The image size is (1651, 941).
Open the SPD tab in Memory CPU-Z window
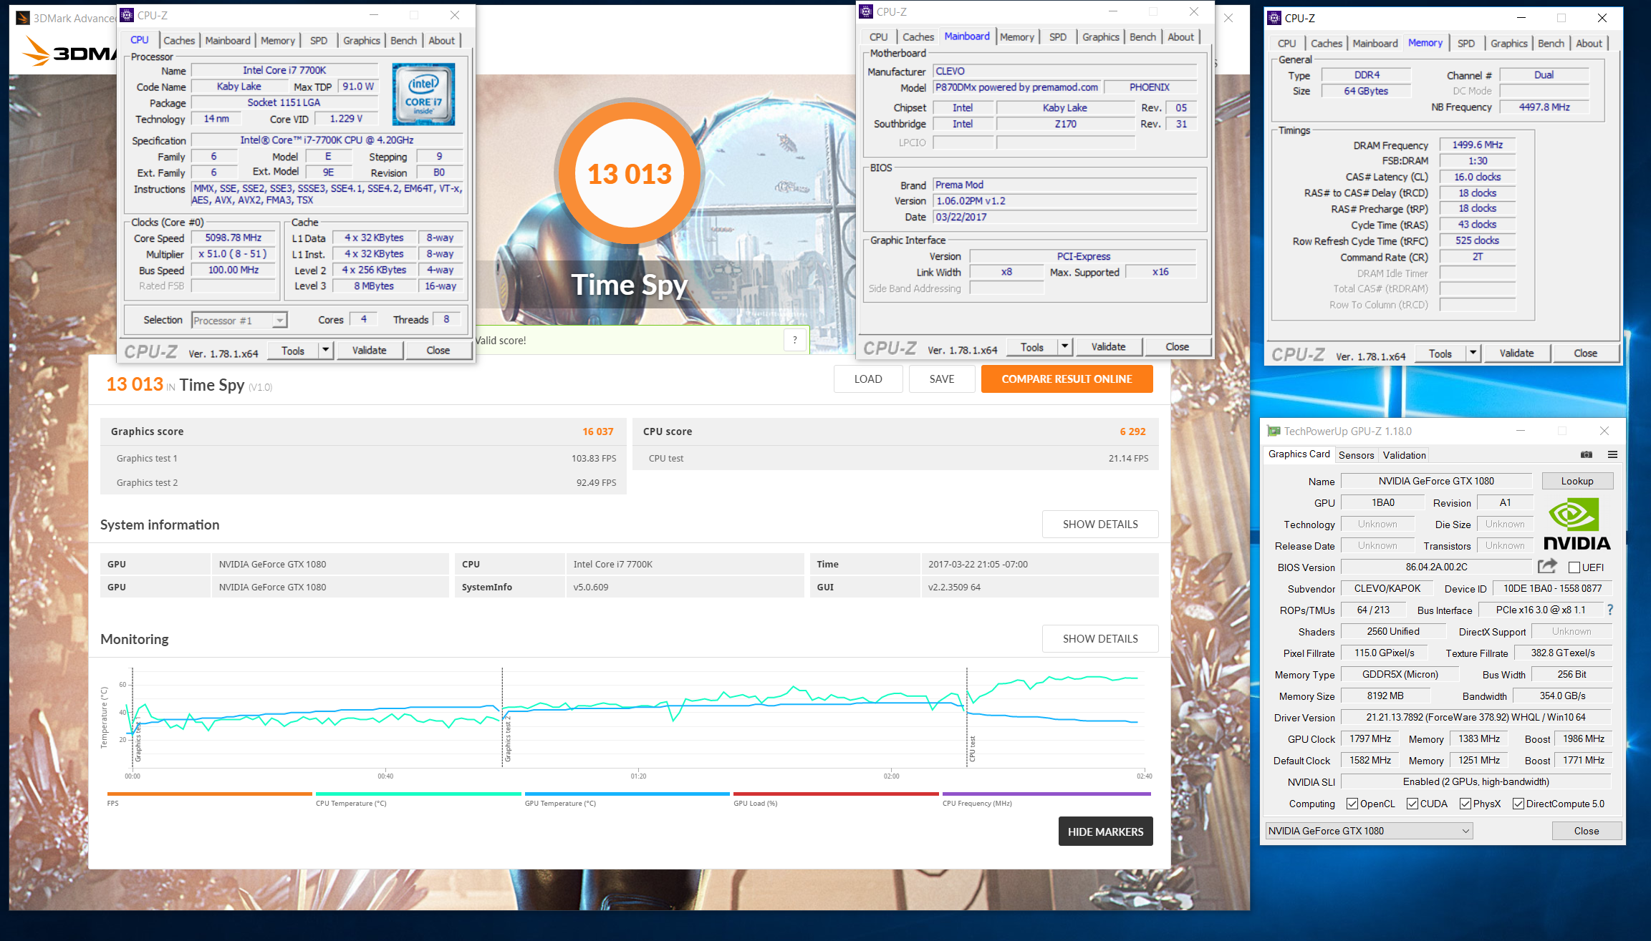pos(1465,44)
